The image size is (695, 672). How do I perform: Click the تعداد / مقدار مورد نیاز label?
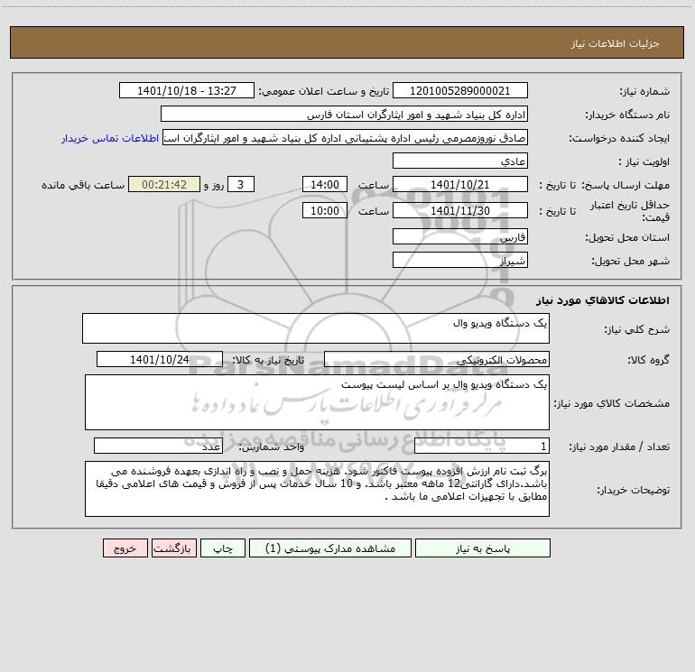[619, 447]
